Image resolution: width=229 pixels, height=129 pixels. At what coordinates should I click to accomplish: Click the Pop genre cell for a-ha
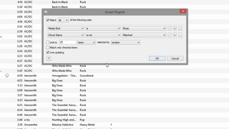[x=82, y=120]
